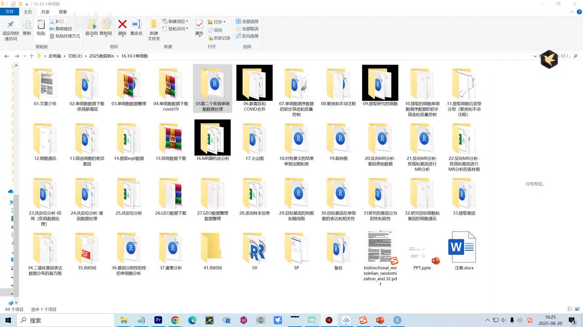This screenshot has width=583, height=327.
Task: Navigate to 此电脑 in the address bar
Action: tap(55, 56)
